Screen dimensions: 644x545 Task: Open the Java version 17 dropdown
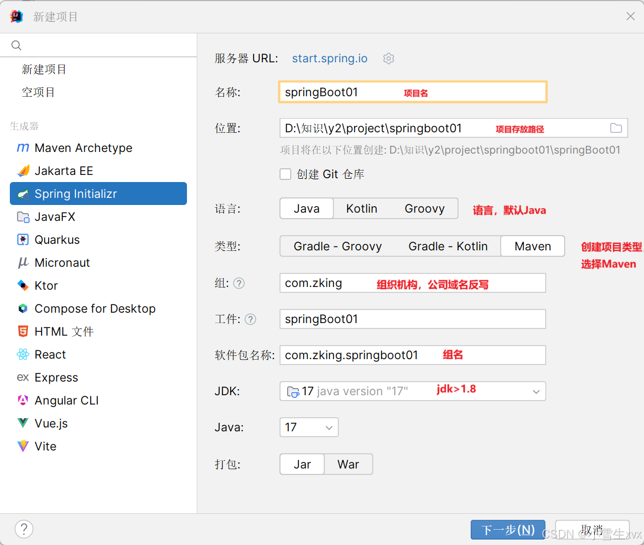click(x=309, y=427)
